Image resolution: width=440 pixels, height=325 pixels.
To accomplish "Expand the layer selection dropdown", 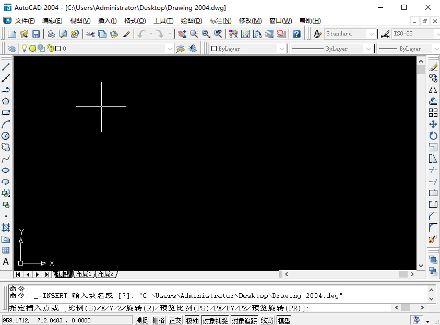I will [170, 49].
